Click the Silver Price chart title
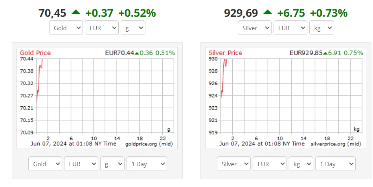The width and height of the screenshot is (373, 187). (x=226, y=53)
